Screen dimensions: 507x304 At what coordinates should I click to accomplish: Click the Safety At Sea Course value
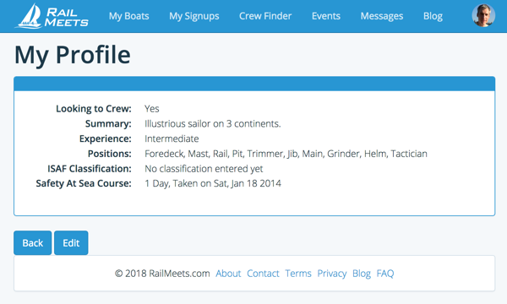coord(213,183)
